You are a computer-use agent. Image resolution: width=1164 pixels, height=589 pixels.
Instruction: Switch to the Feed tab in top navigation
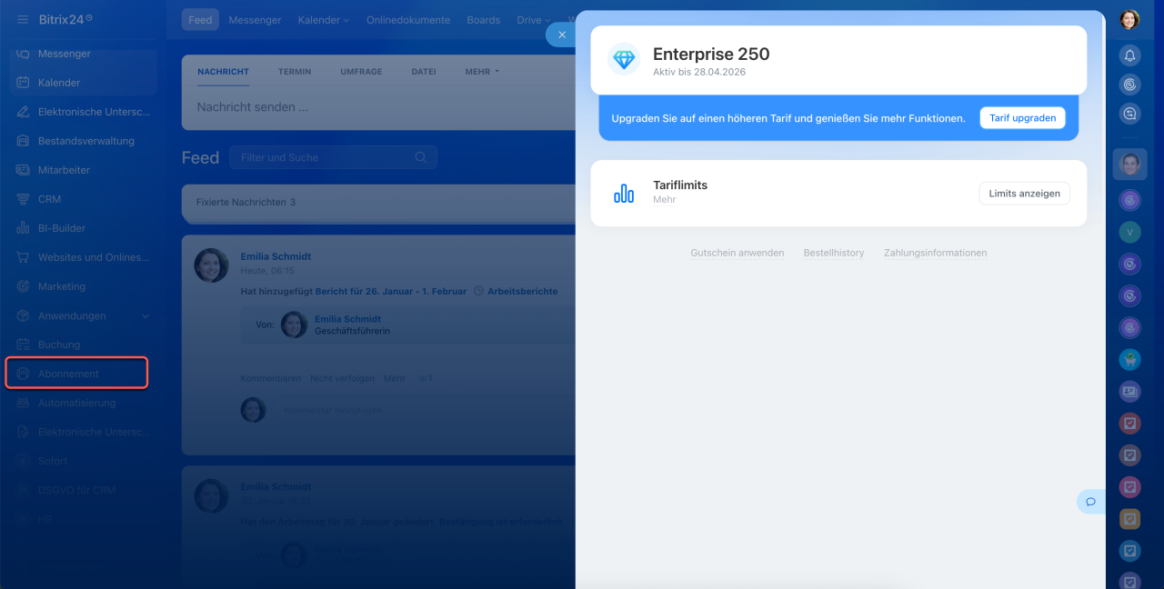pyautogui.click(x=200, y=20)
